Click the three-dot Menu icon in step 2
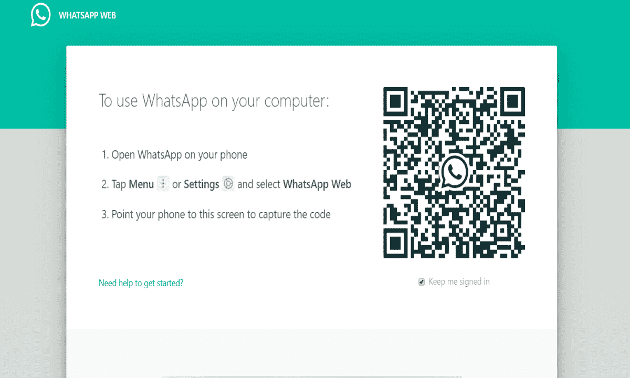630x378 pixels. (x=163, y=184)
